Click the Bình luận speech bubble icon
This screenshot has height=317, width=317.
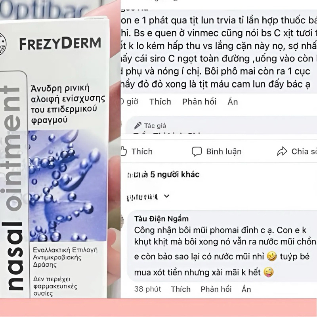pyautogui.click(x=197, y=151)
